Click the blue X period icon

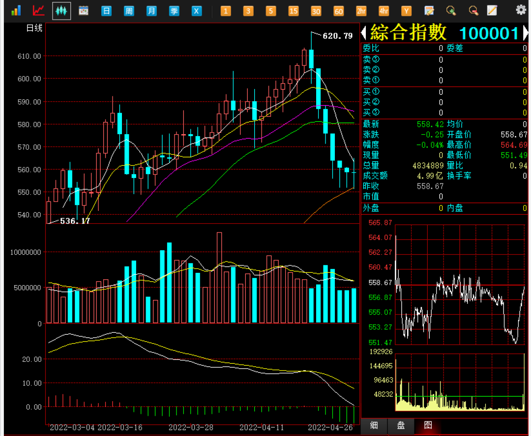coord(197,11)
